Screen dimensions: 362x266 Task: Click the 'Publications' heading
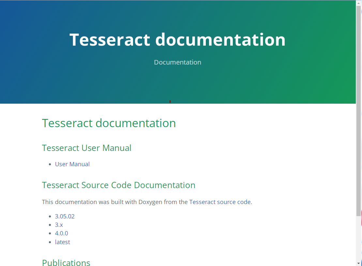point(66,262)
